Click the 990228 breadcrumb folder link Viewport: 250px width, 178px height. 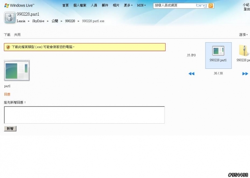tap(70, 21)
